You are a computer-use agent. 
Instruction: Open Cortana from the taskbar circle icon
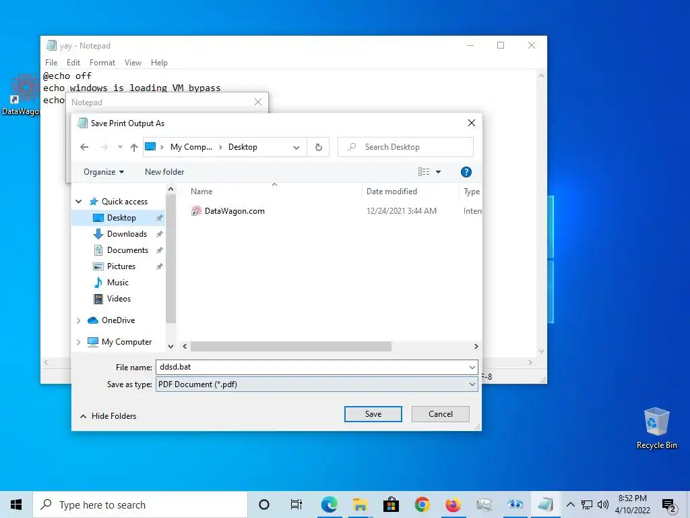click(263, 505)
